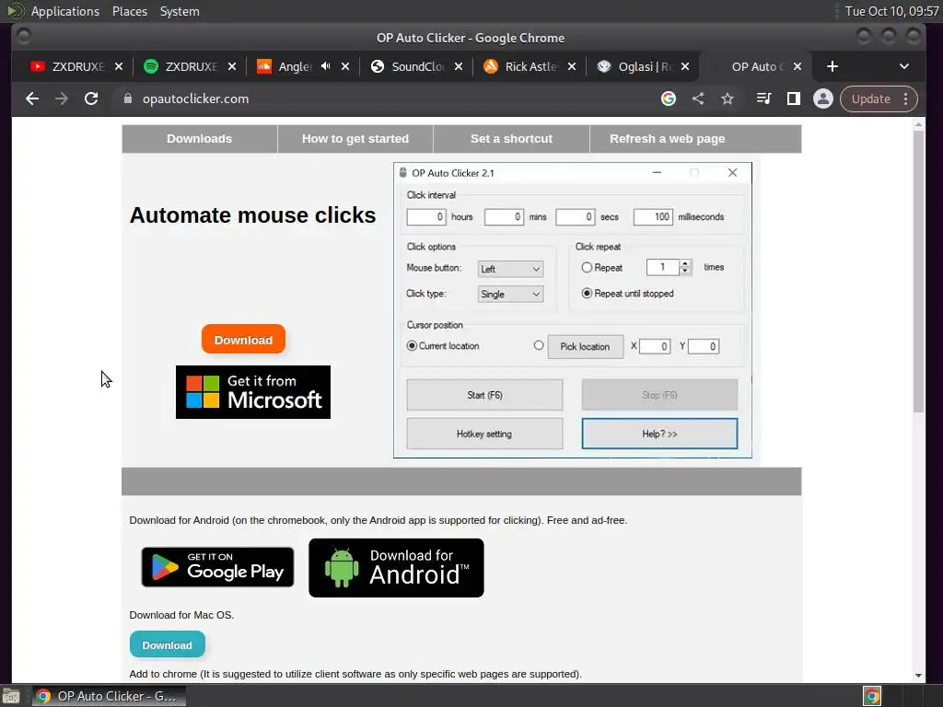This screenshot has height=707, width=943.
Task: Close the SoundCloud tab
Action: 459,66
